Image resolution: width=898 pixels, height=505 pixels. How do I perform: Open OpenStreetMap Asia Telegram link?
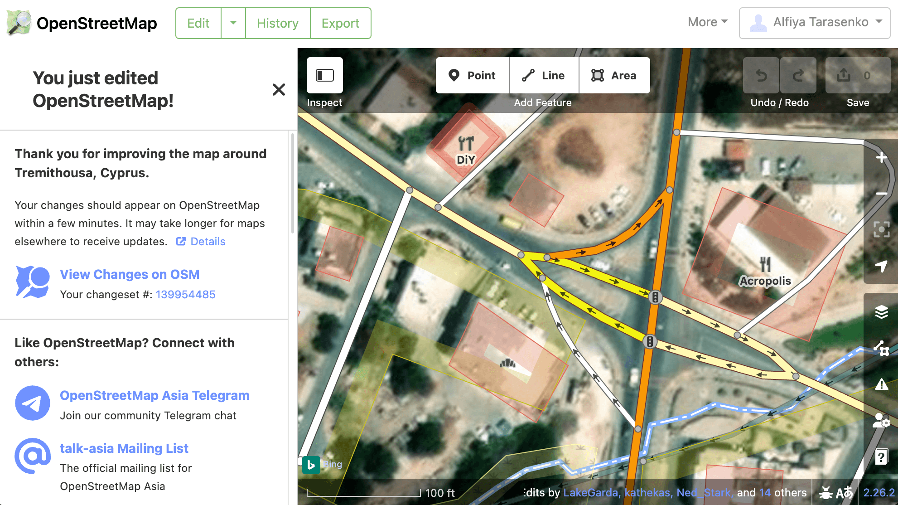pyautogui.click(x=154, y=395)
